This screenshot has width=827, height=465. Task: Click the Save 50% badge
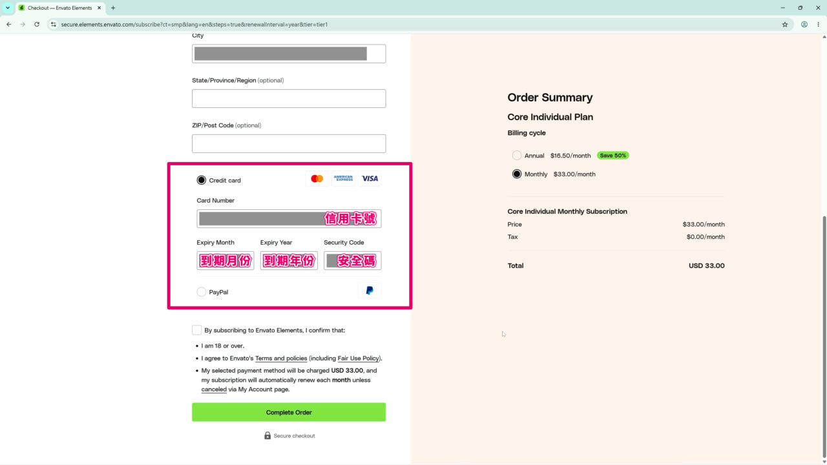pyautogui.click(x=612, y=156)
